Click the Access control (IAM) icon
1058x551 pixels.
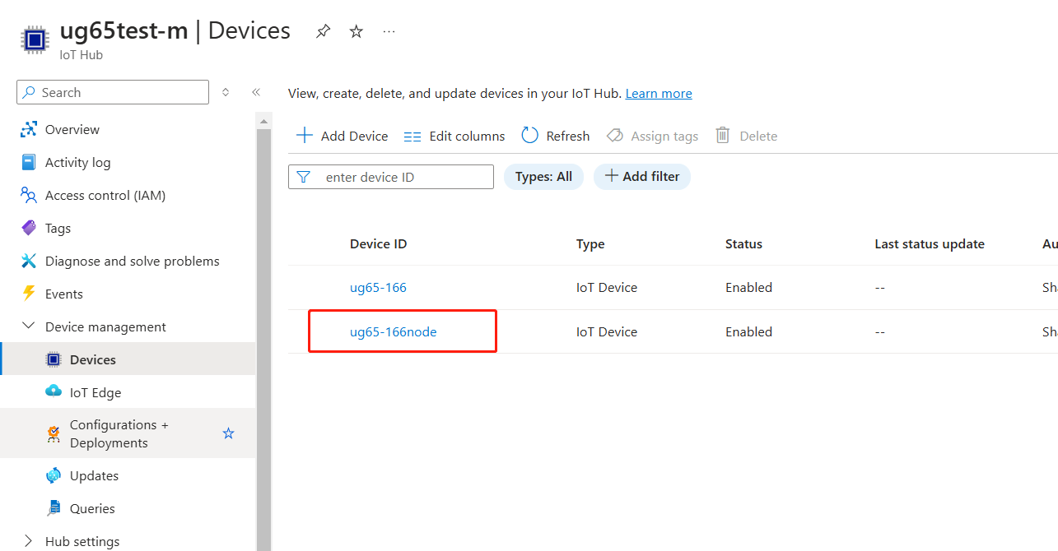coord(29,195)
